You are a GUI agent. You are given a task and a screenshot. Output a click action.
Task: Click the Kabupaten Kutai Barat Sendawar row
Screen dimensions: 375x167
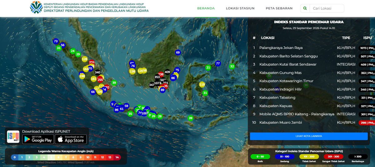pos(312,64)
